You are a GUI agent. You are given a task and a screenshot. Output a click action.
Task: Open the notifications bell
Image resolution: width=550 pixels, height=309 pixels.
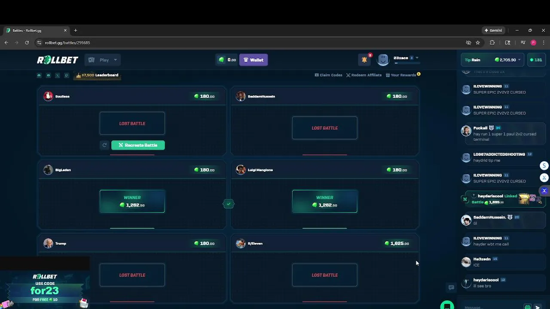[364, 60]
